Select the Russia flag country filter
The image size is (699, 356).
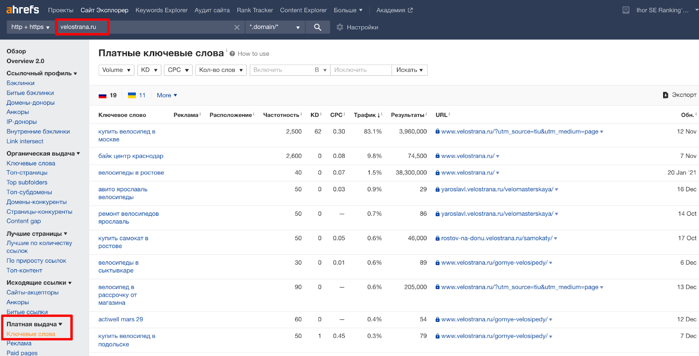pyautogui.click(x=103, y=95)
